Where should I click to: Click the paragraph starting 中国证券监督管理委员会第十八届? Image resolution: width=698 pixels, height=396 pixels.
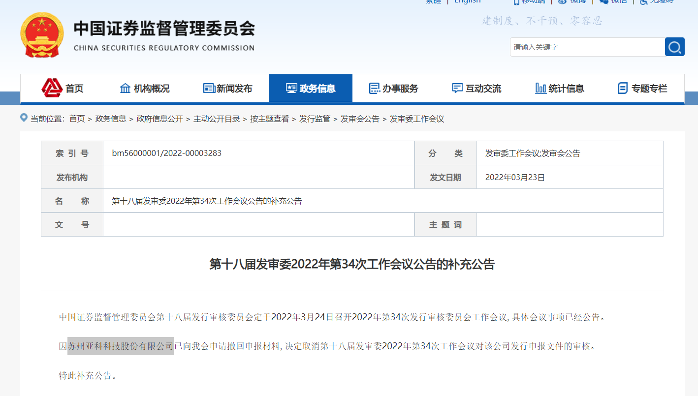(x=332, y=317)
